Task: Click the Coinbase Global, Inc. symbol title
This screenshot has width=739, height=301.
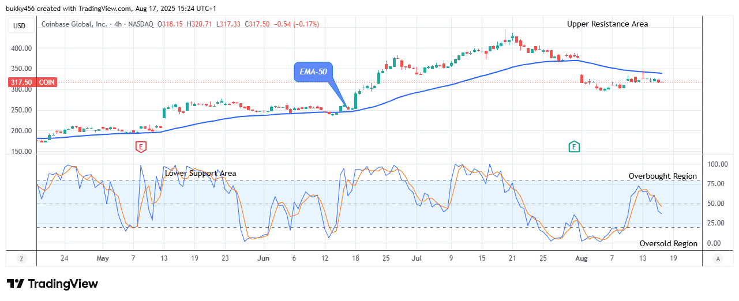Action: 74,24
